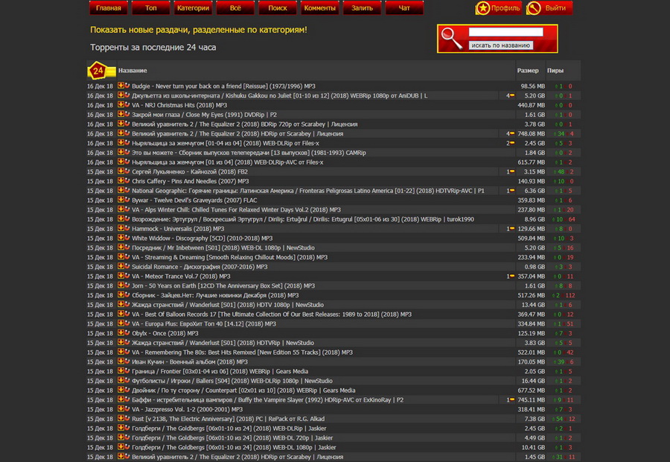
Task: Open 'VA - Remembering The 80s' torrent link
Action: (x=242, y=352)
